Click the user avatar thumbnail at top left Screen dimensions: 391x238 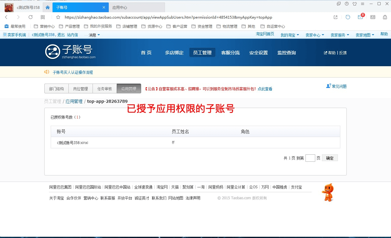[x=9, y=7]
